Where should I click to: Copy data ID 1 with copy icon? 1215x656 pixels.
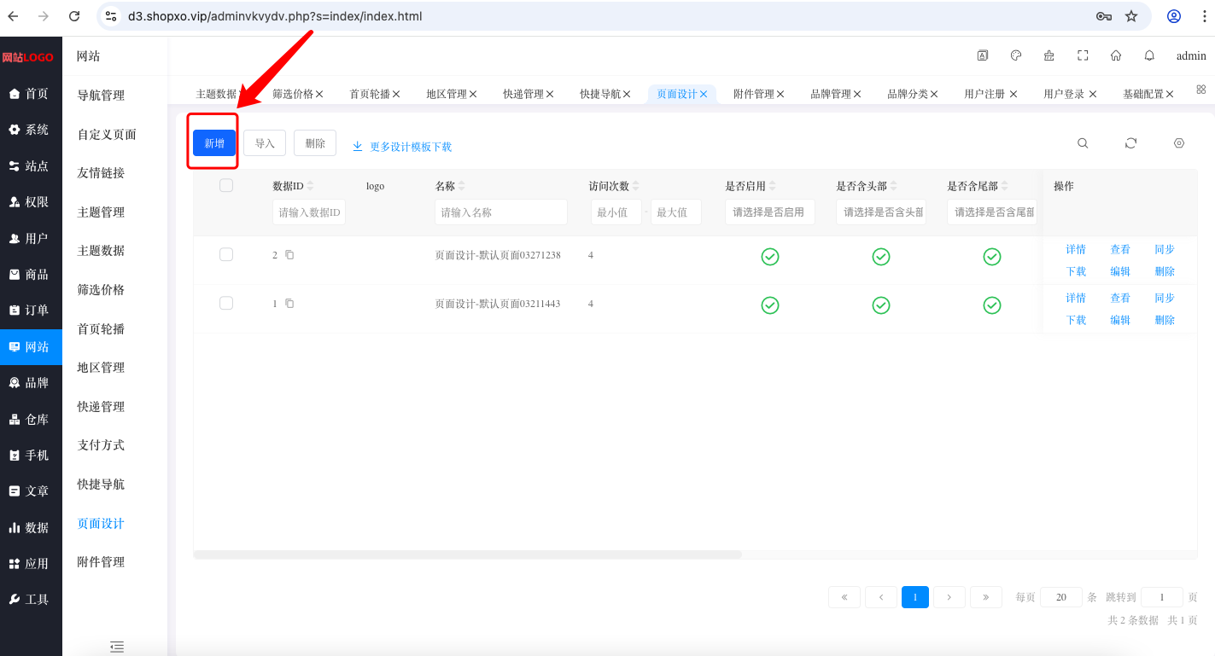pos(289,304)
